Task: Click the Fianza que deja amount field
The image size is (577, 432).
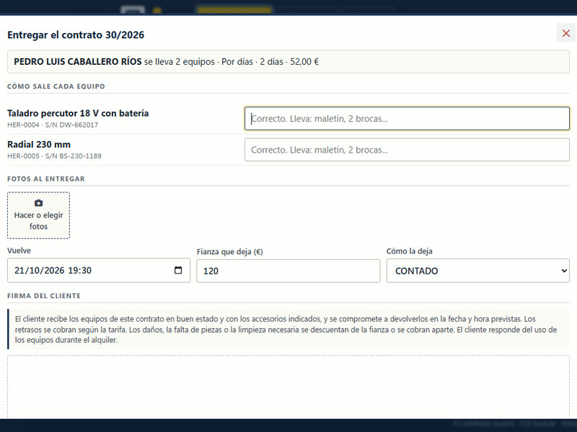Action: tap(288, 271)
